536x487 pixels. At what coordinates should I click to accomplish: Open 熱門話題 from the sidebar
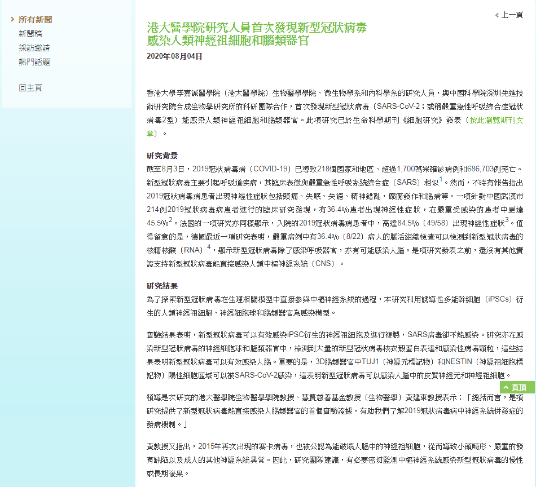[x=34, y=62]
